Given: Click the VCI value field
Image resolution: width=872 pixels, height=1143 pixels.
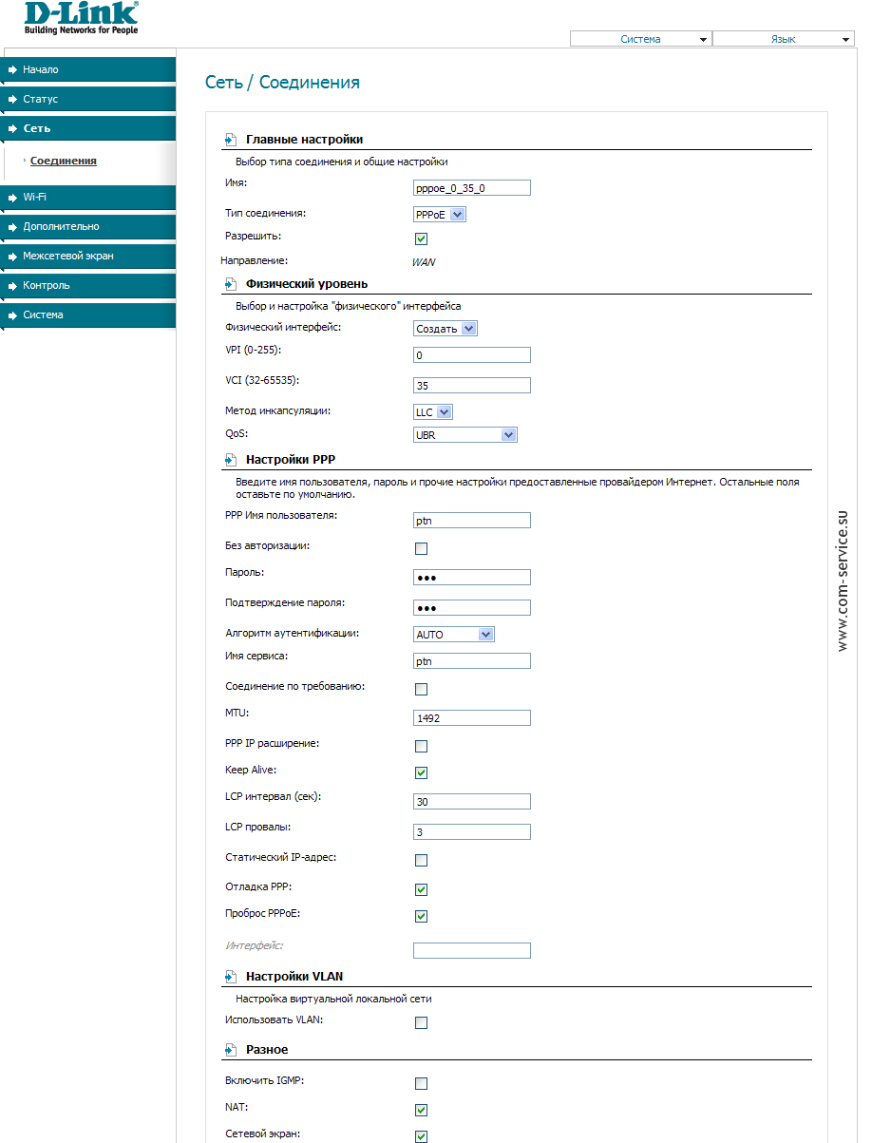Looking at the screenshot, I should 472,386.
